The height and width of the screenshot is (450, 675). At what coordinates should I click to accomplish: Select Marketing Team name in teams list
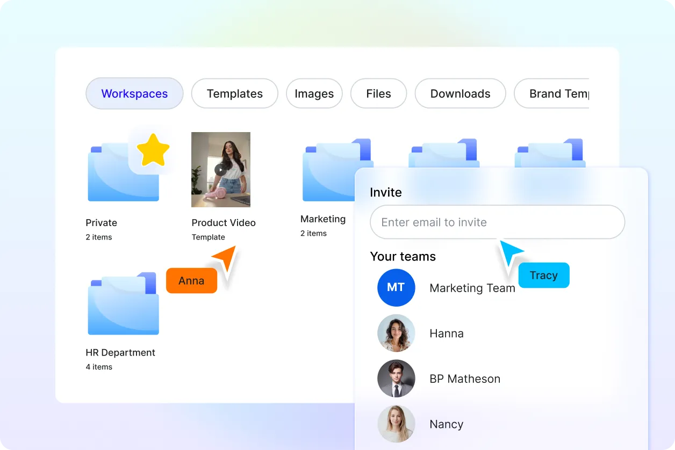click(x=472, y=288)
